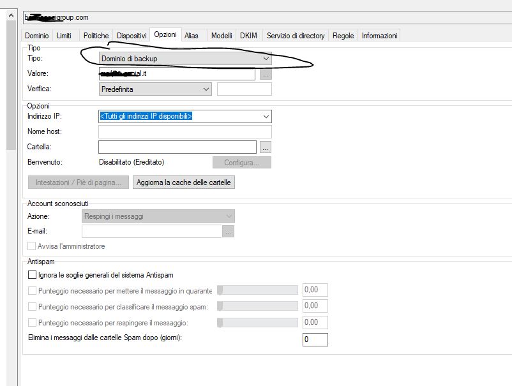
Task: Click the spam deletion days input field
Action: [x=315, y=339]
